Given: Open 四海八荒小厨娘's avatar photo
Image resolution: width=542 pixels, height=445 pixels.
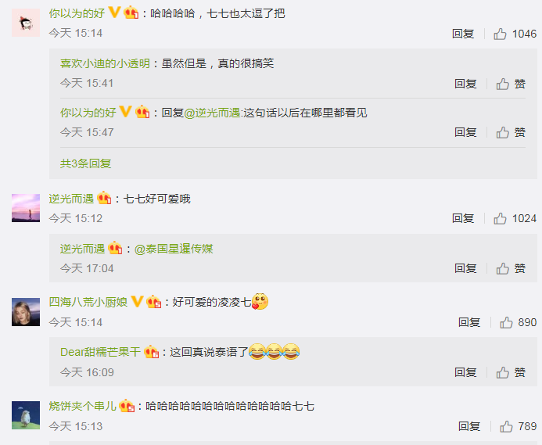Looking at the screenshot, I should (26, 312).
